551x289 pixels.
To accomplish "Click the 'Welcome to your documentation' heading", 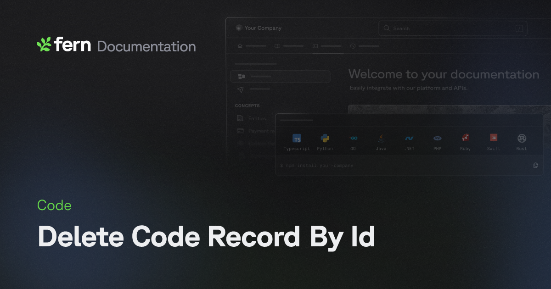I will point(444,74).
